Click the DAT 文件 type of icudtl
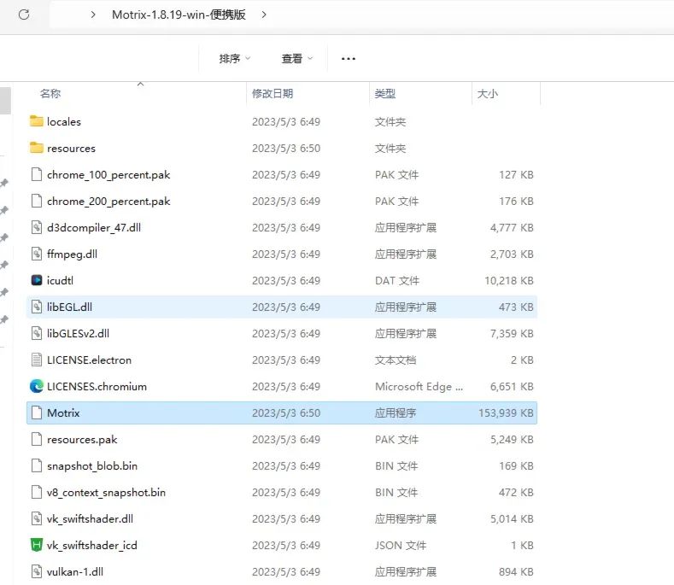Screen dimensions: 674x585 tap(396, 281)
